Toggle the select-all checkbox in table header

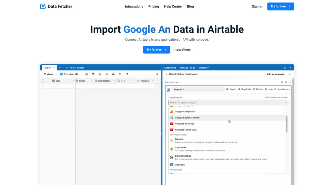43,81
